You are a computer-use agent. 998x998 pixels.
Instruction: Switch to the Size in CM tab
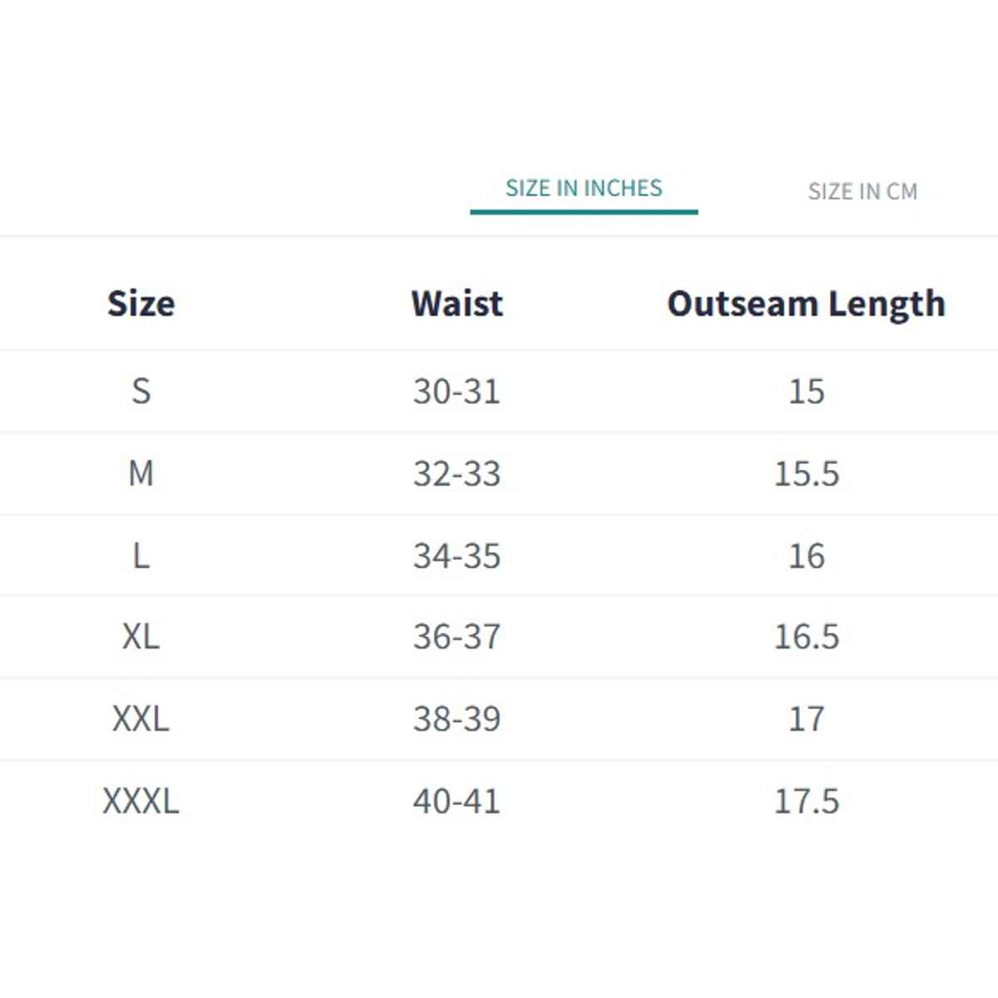click(862, 192)
